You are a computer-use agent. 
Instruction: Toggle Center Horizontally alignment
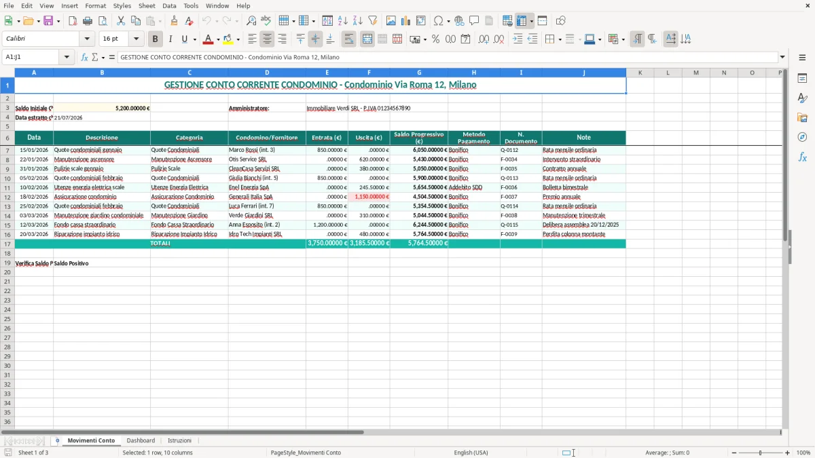click(x=267, y=39)
